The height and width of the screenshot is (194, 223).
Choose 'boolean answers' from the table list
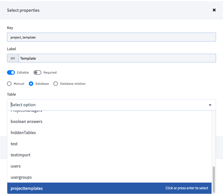click(x=27, y=122)
